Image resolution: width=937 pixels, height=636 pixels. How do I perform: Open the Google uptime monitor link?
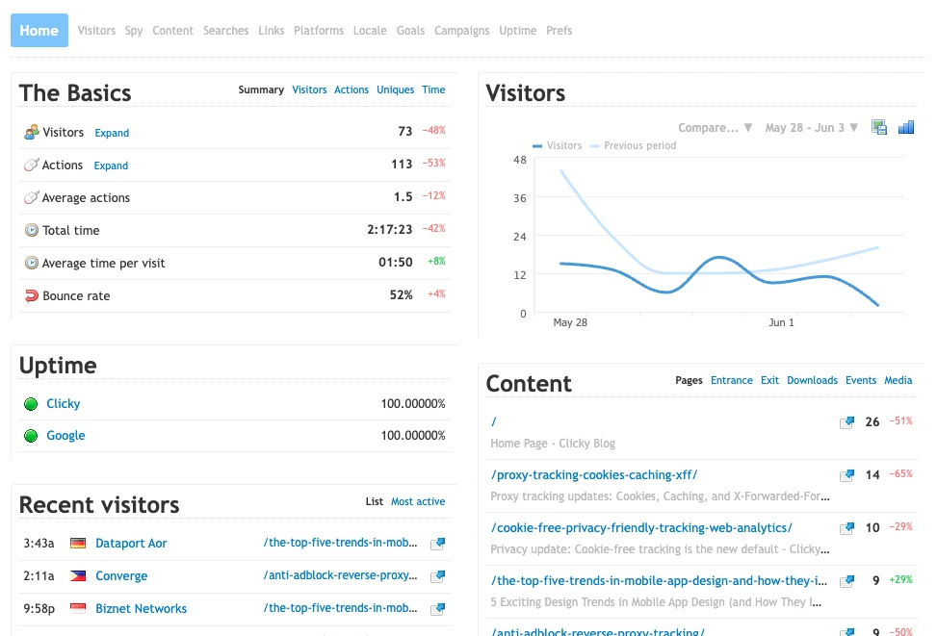(65, 436)
